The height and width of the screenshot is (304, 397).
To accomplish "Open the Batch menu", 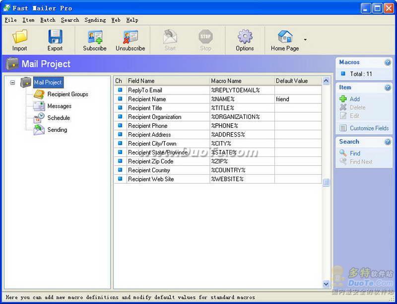I will (x=48, y=20).
